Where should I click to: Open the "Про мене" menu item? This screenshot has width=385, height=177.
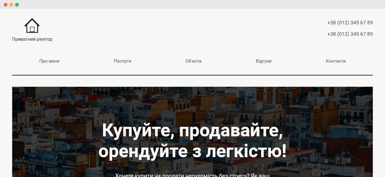click(x=49, y=61)
